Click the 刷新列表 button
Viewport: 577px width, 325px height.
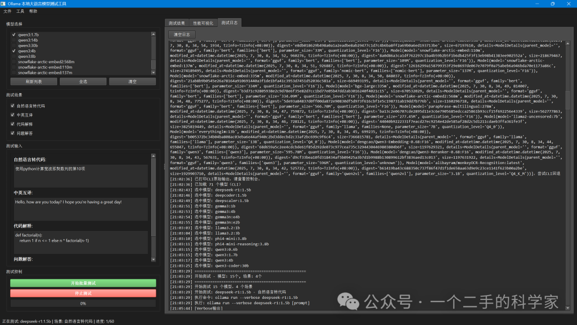[34, 81]
